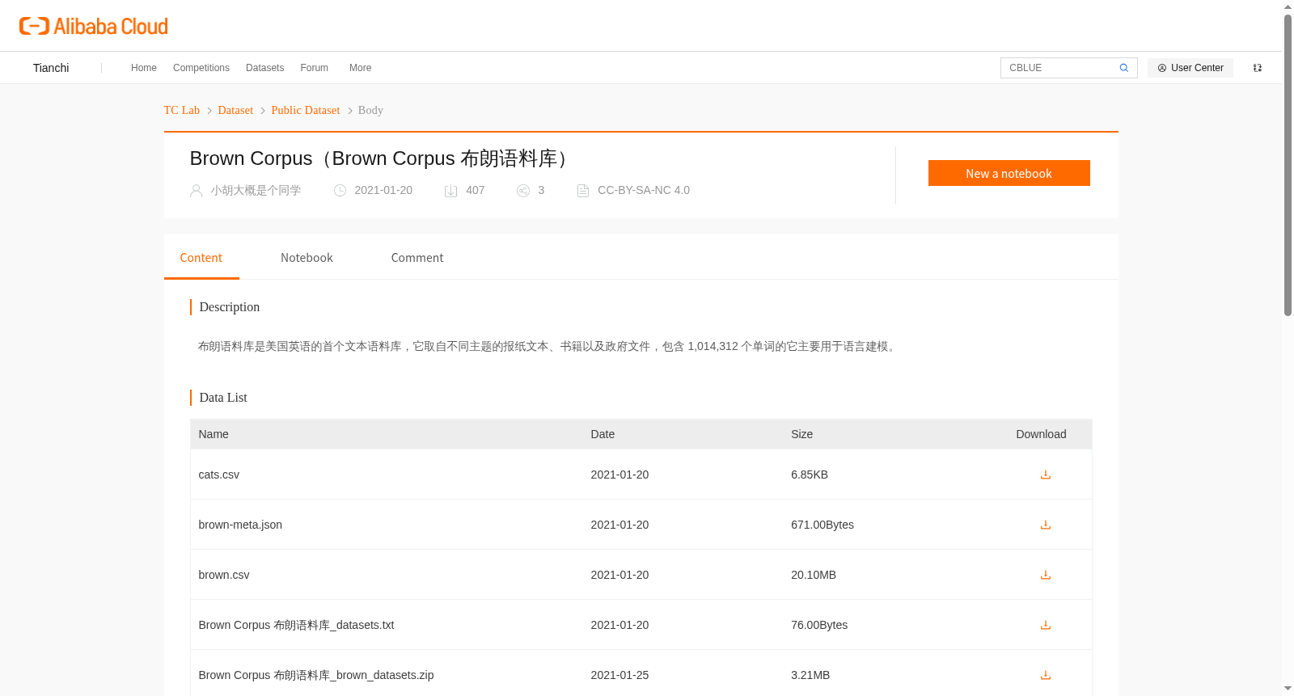1294x696 pixels.
Task: Click the Size column header
Action: pyautogui.click(x=801, y=434)
